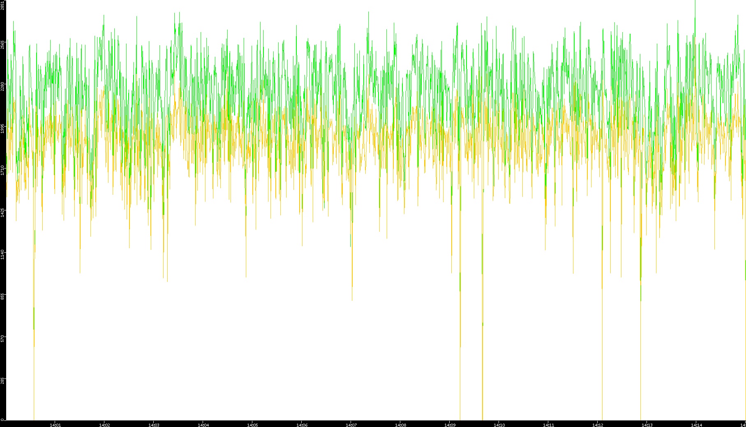Select the 14:05 time axis label
This screenshot has width=746, height=427.
252,425
